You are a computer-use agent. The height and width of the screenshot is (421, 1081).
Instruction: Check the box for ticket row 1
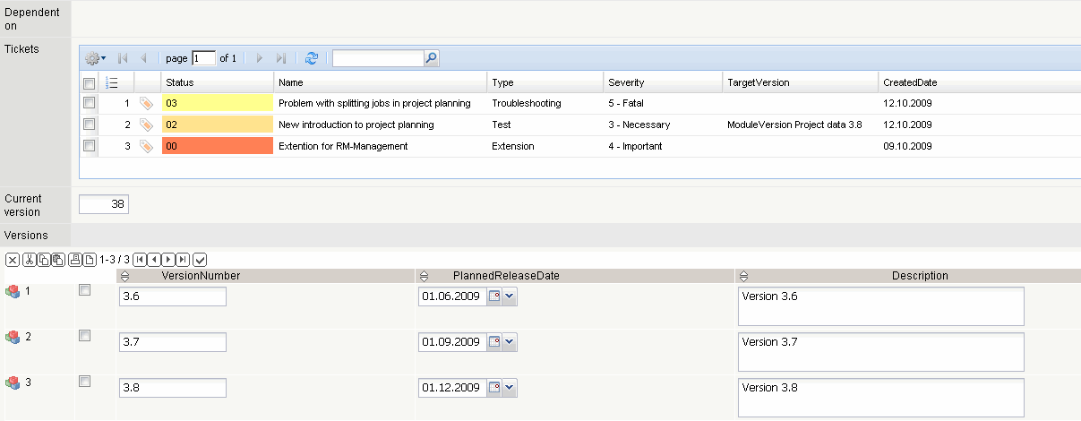click(x=89, y=103)
